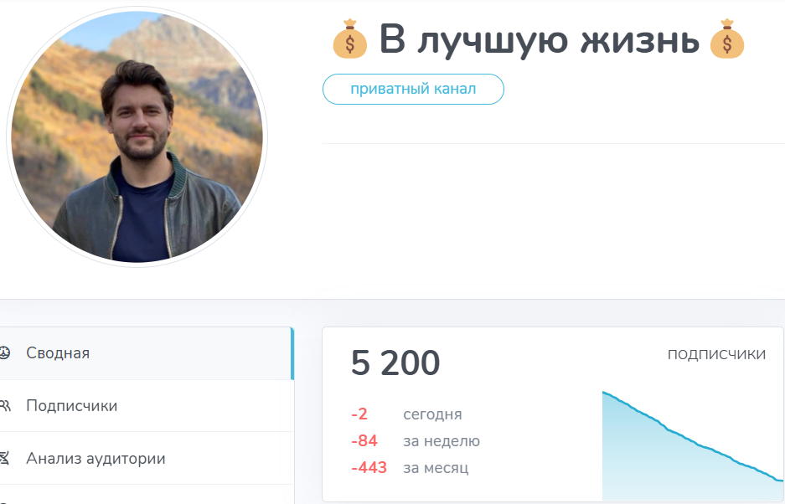785x504 pixels.
Task: Click the channel title В лучшую жизнь
Action: [x=539, y=39]
